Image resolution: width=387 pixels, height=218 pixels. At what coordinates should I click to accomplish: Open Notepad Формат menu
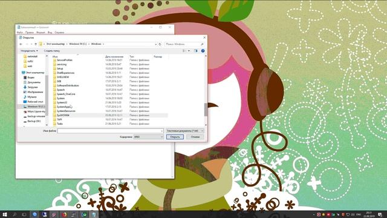pos(41,32)
